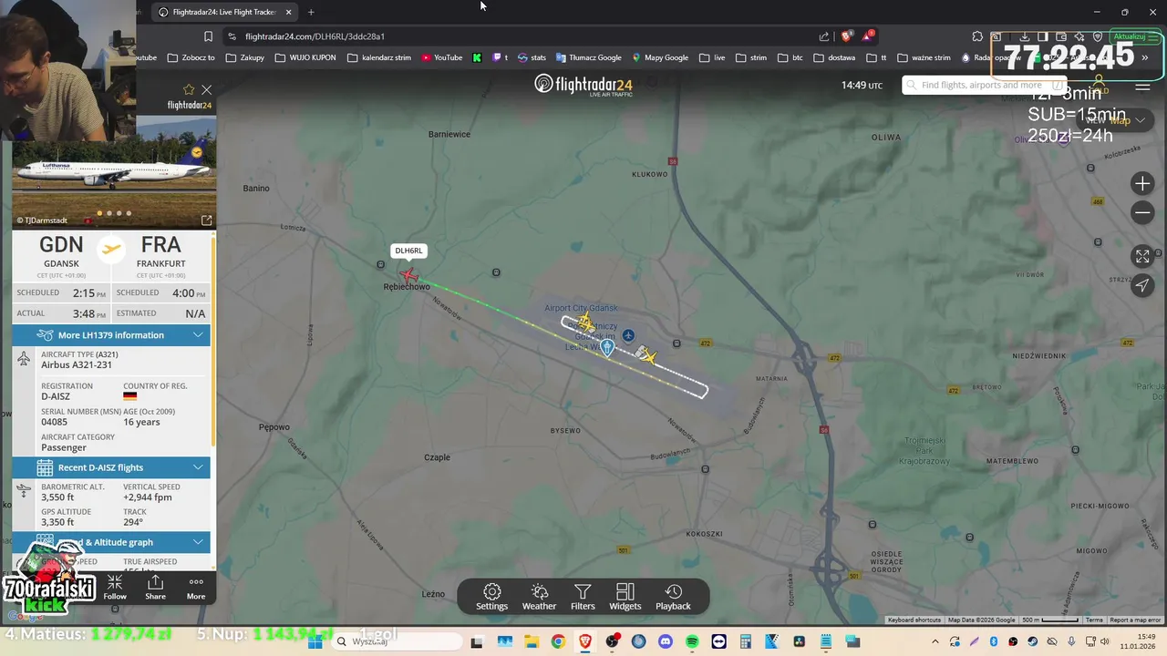Image resolution: width=1167 pixels, height=656 pixels.
Task: Open Keyboard shortcuts map link
Action: point(914,620)
